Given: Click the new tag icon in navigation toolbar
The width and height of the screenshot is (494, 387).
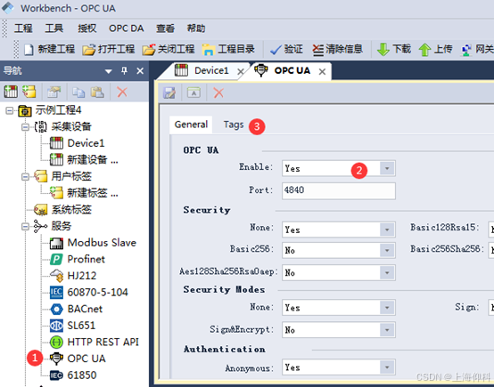Looking at the screenshot, I should coord(29,92).
